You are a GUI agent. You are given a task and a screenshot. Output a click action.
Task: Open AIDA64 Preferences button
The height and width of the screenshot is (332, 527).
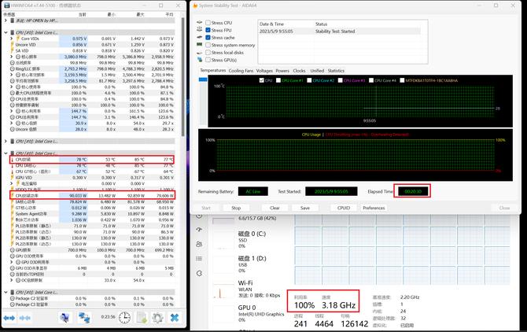(x=373, y=208)
